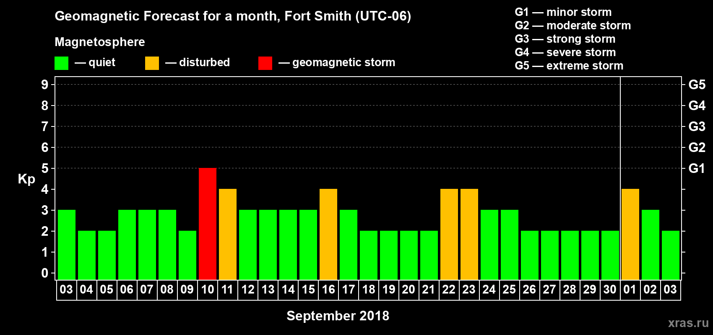Click the 'disturbed' legend label

coord(205,62)
